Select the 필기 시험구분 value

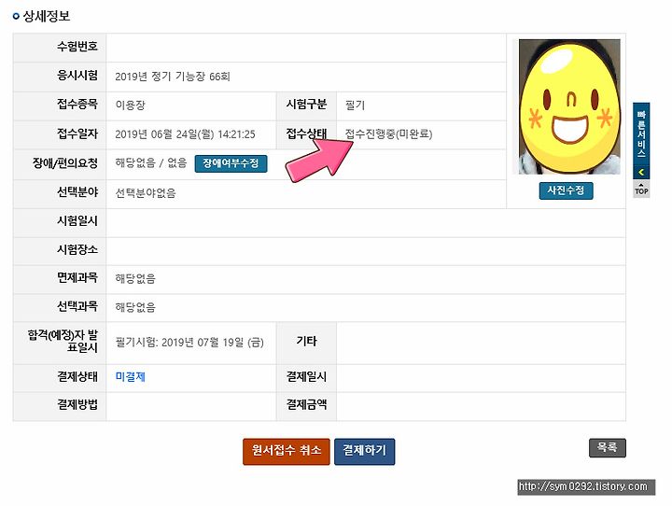coord(355,105)
